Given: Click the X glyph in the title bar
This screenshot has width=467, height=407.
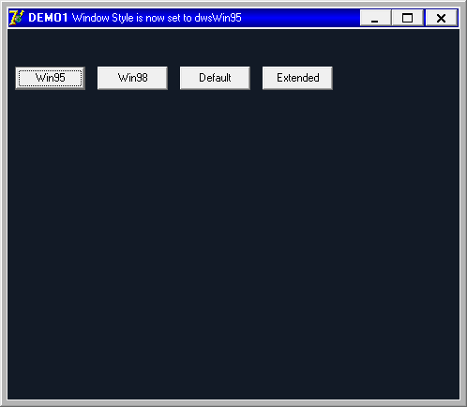Looking at the screenshot, I should pyautogui.click(x=441, y=18).
